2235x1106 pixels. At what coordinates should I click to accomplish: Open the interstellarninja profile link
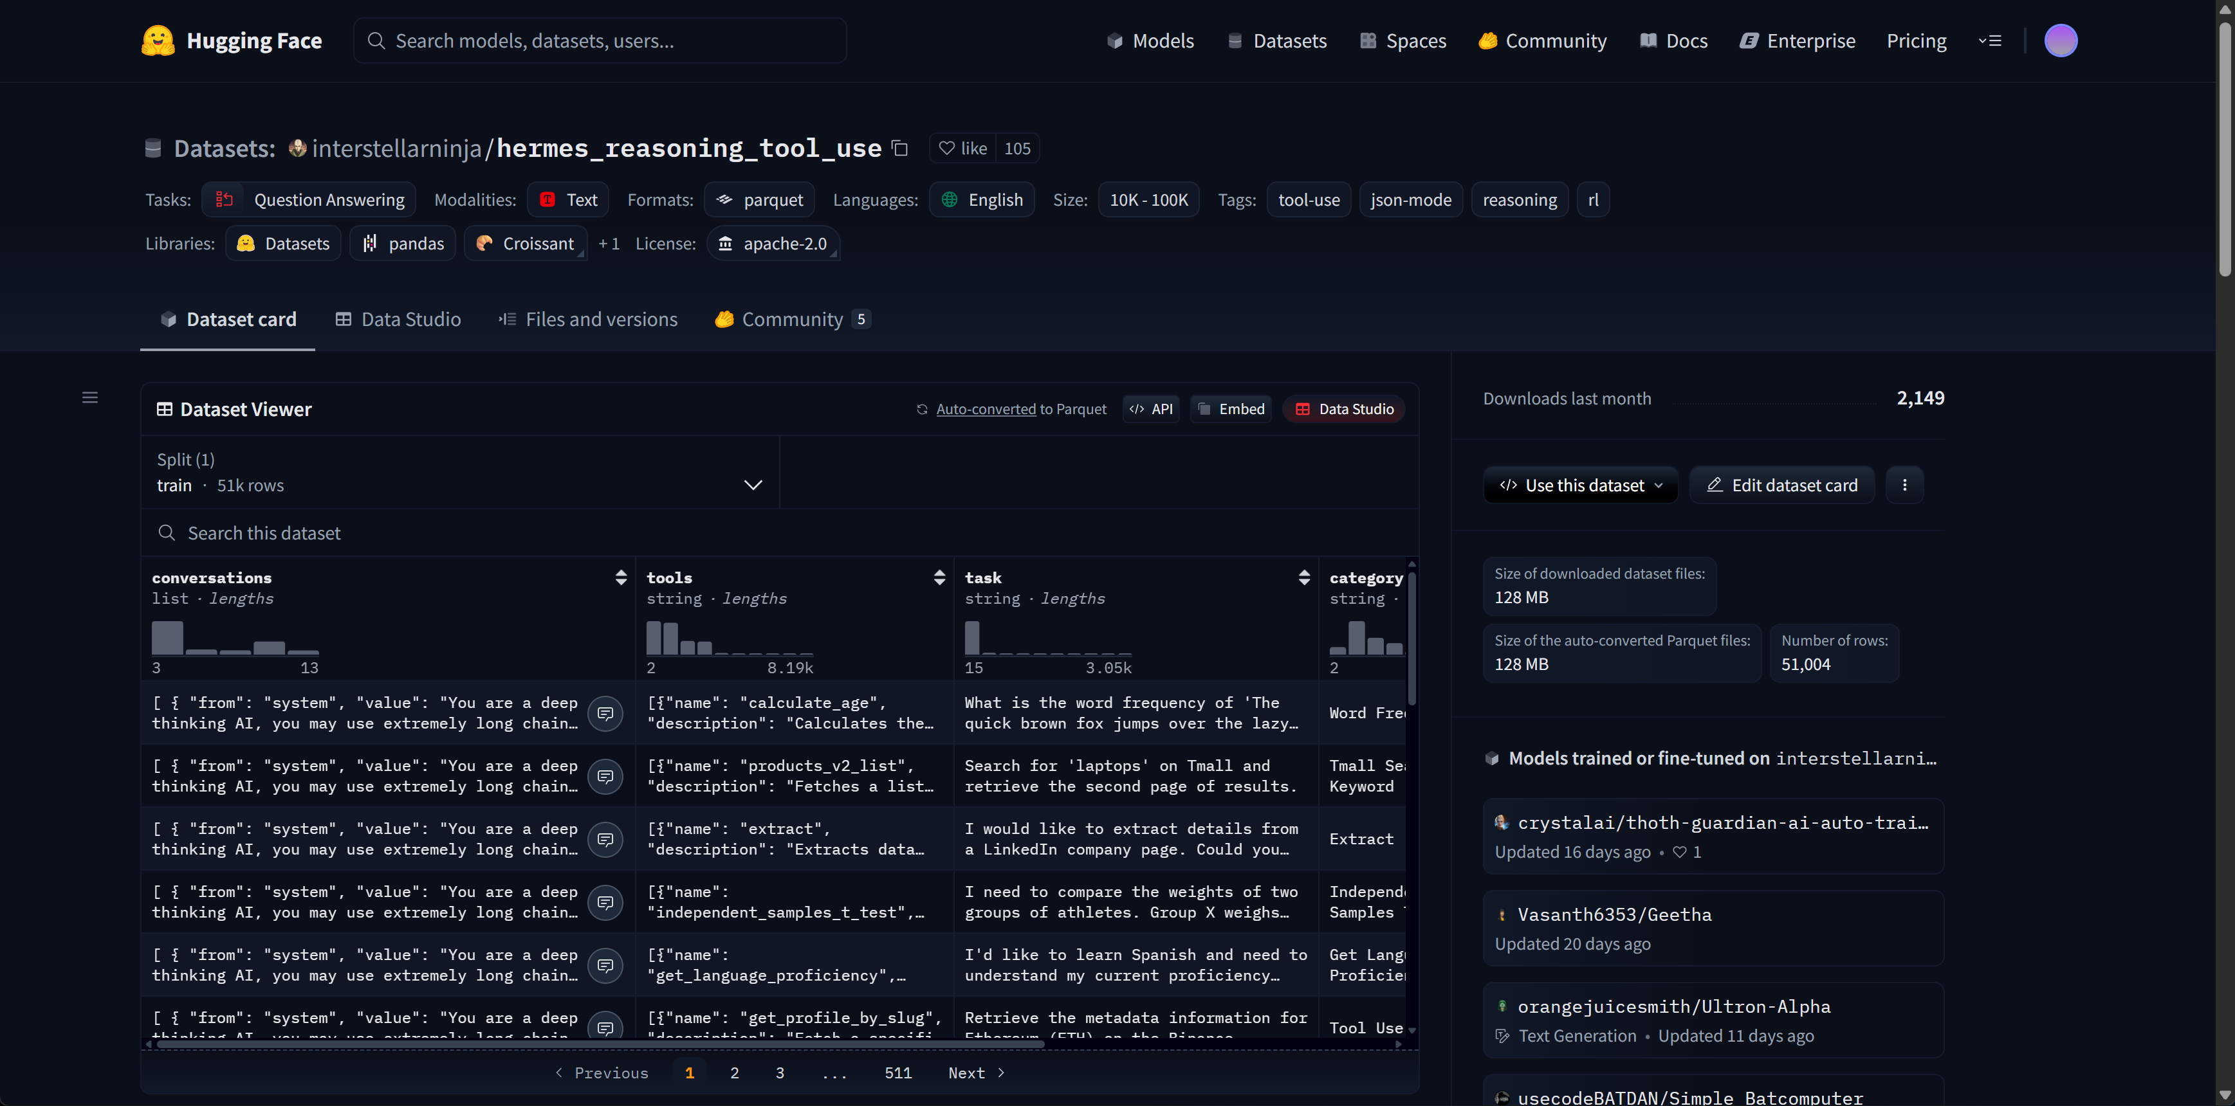pyautogui.click(x=396, y=149)
